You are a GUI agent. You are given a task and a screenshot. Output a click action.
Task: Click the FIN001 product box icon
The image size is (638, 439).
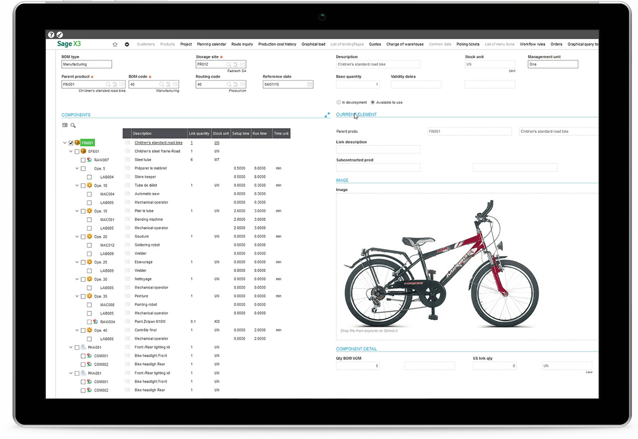[77, 143]
